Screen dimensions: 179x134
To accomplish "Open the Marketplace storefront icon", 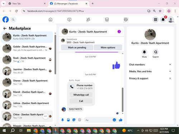I will pos(107,20).
